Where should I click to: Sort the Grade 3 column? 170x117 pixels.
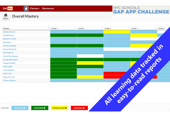click(117, 28)
